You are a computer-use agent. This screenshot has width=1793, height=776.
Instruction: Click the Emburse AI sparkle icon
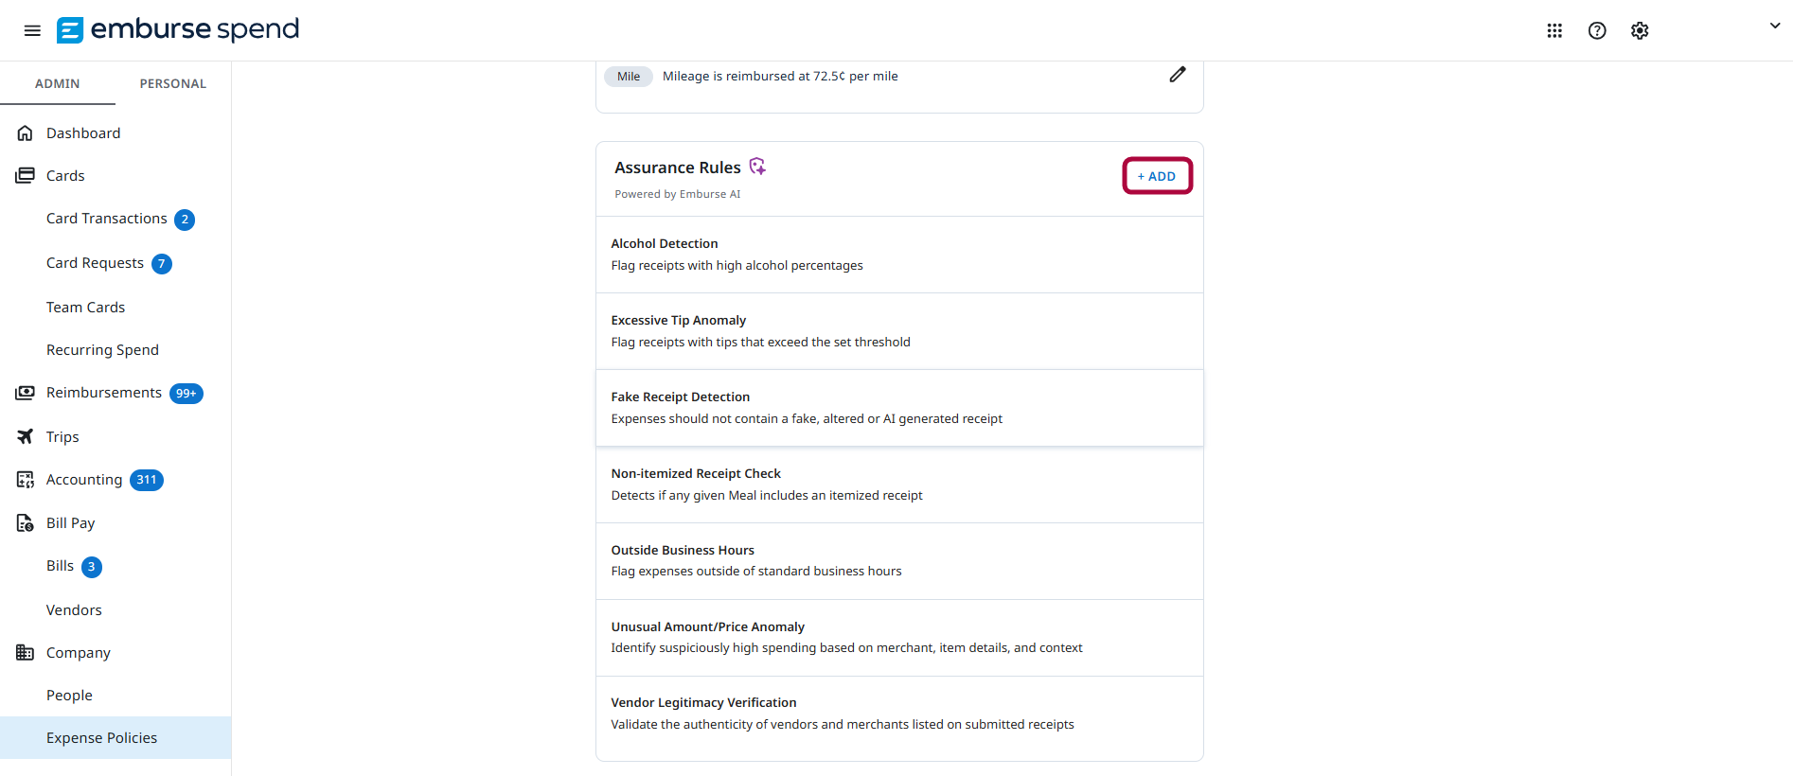tap(757, 167)
